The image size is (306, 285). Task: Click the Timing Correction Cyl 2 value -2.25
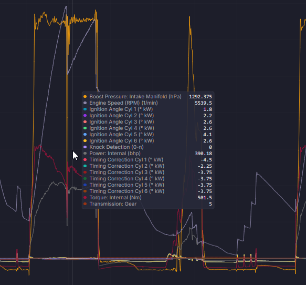click(205, 166)
